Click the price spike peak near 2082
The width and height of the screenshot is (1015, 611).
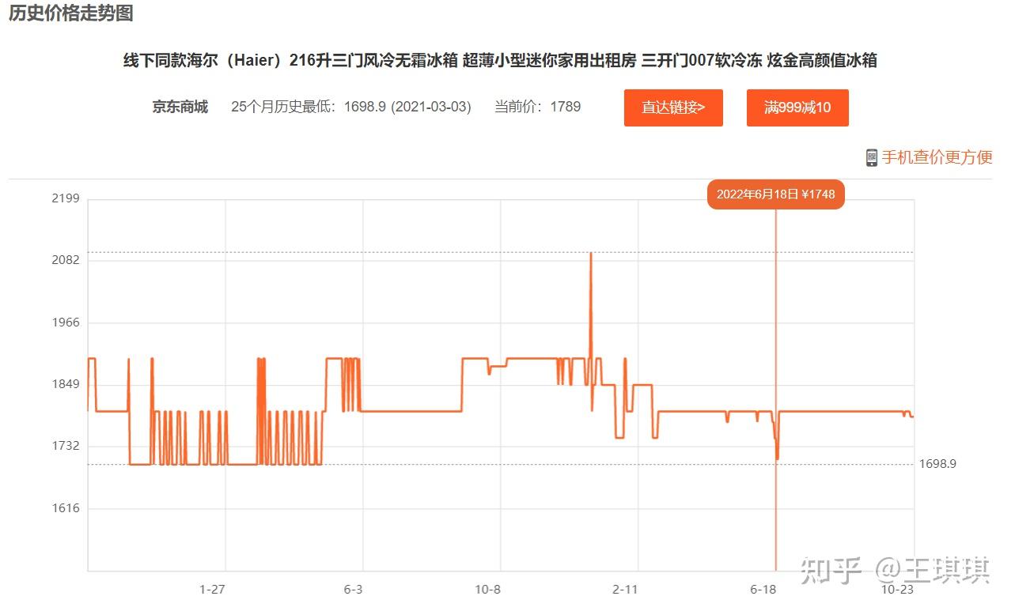click(x=591, y=253)
